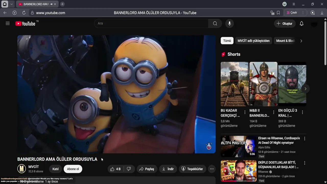Screen dimensions: 327x184
Task: Click the Vivaldi V icon in toolbar
Action: [15, 13]
